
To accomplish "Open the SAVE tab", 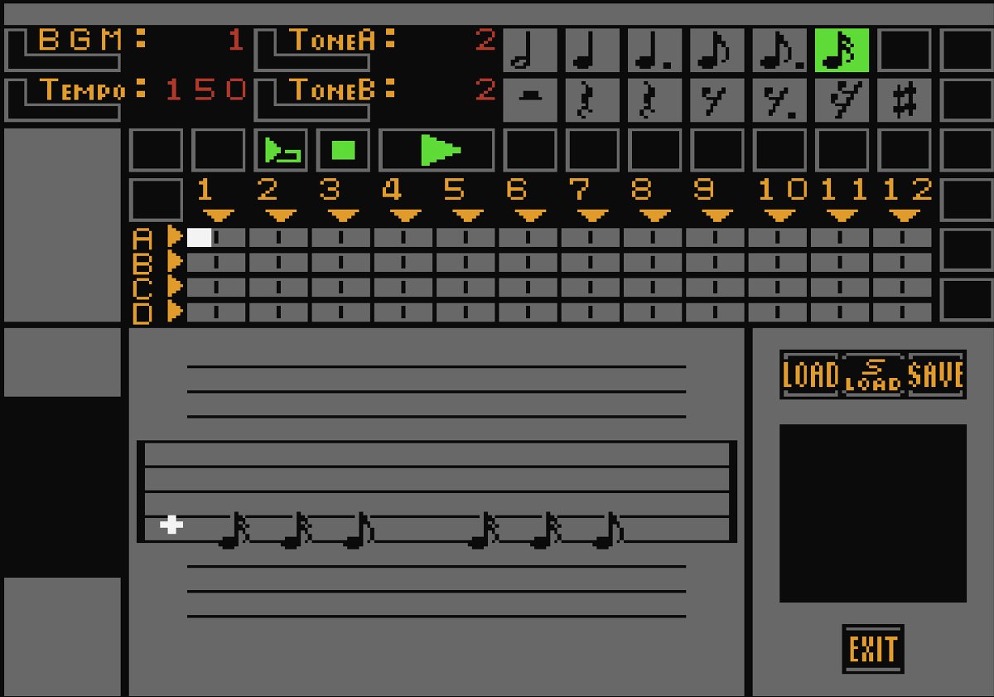I will click(x=936, y=375).
